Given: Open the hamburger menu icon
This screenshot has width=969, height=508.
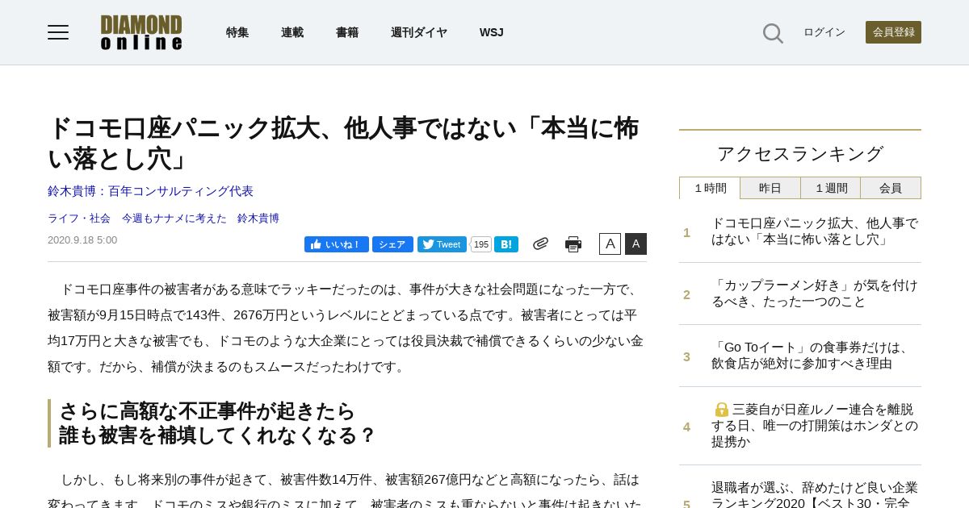Looking at the screenshot, I should [x=58, y=32].
